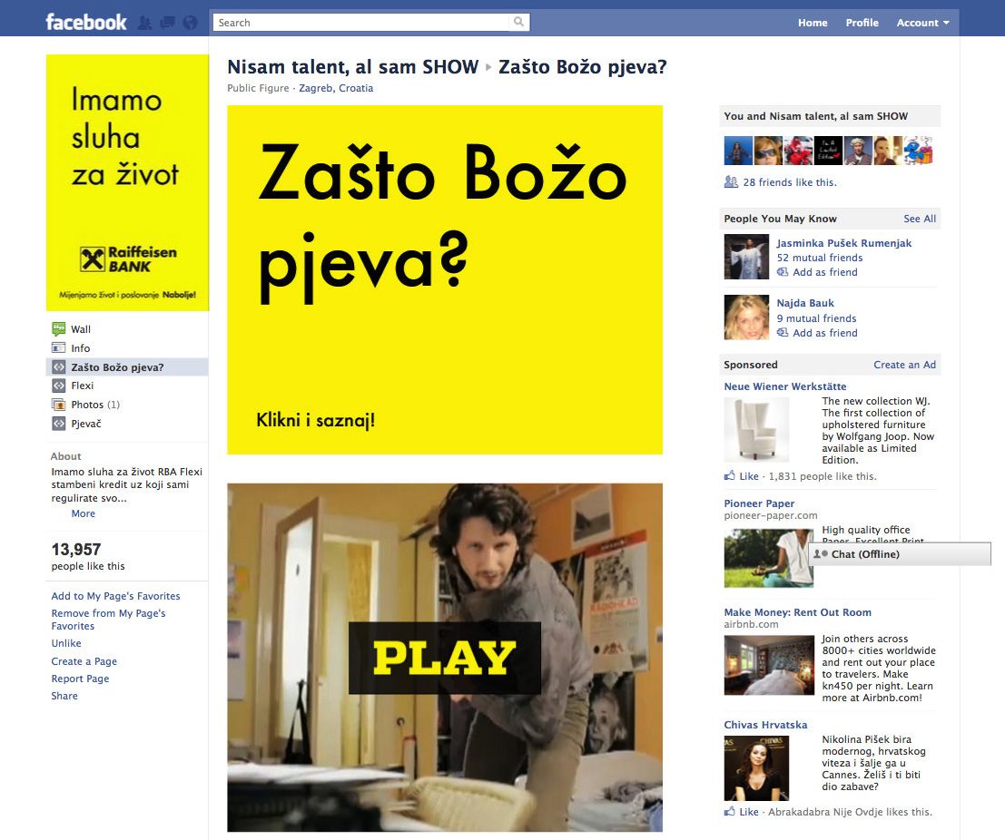Open the Chat (Offline) bar
The image size is (1005, 840).
click(x=900, y=554)
